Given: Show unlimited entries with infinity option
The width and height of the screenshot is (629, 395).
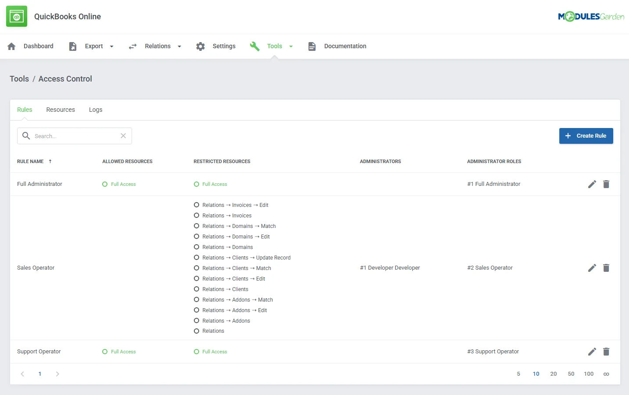Looking at the screenshot, I should [x=606, y=374].
